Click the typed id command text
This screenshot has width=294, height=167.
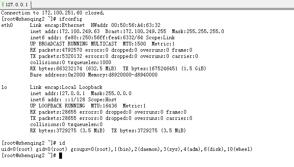pyautogui.click(x=62, y=143)
